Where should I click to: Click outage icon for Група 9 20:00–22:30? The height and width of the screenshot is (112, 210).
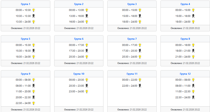click(33, 97)
